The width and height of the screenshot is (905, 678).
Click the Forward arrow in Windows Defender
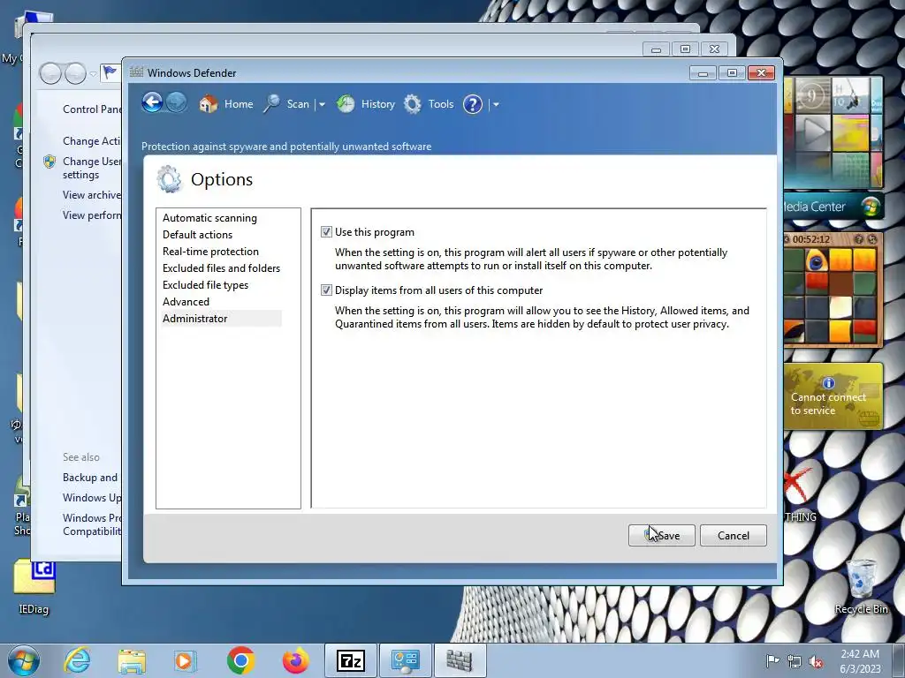click(x=177, y=103)
